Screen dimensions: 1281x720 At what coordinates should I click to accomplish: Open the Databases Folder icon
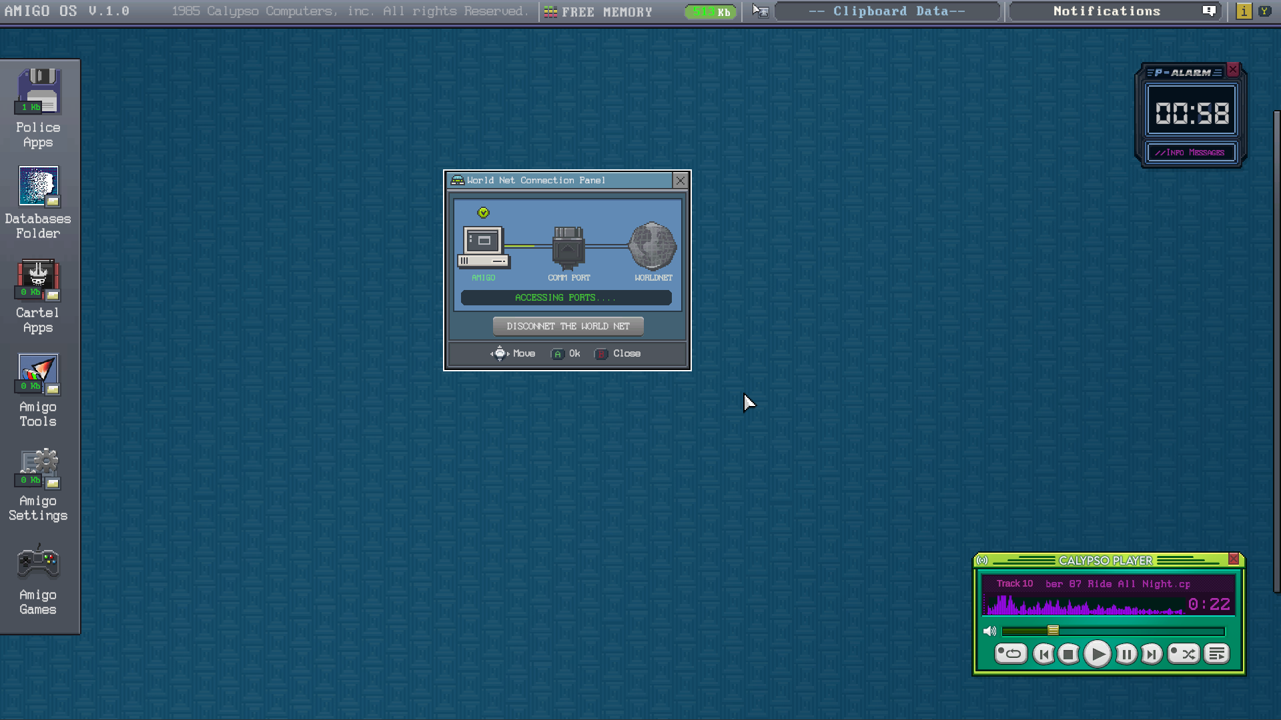[38, 186]
